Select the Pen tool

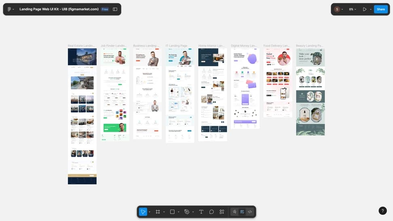tap(187, 212)
